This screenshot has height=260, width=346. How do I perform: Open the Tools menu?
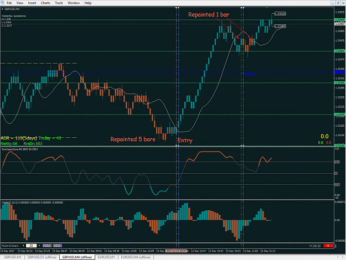pos(59,3)
